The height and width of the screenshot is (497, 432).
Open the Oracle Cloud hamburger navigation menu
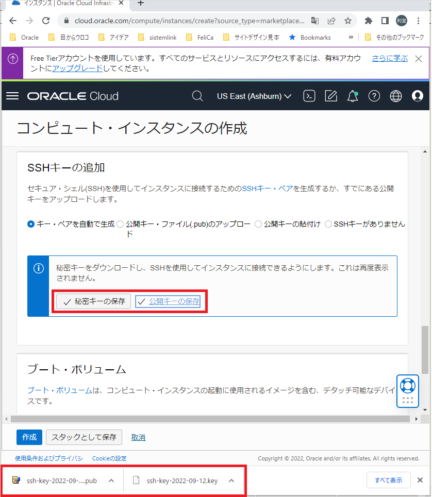[12, 96]
